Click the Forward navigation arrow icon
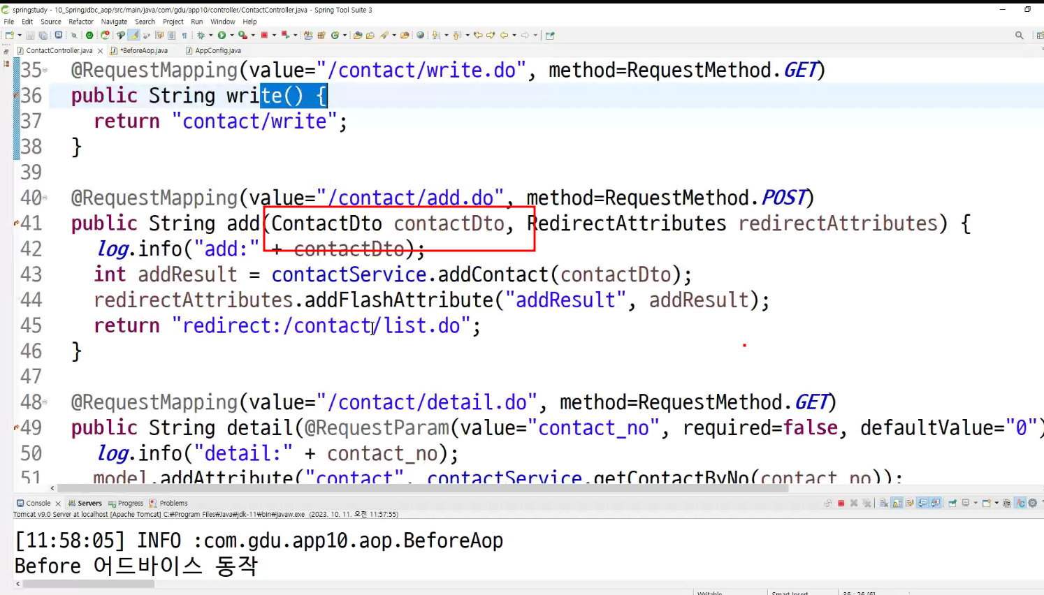Viewport: 1044px width, 595px height. click(x=525, y=35)
